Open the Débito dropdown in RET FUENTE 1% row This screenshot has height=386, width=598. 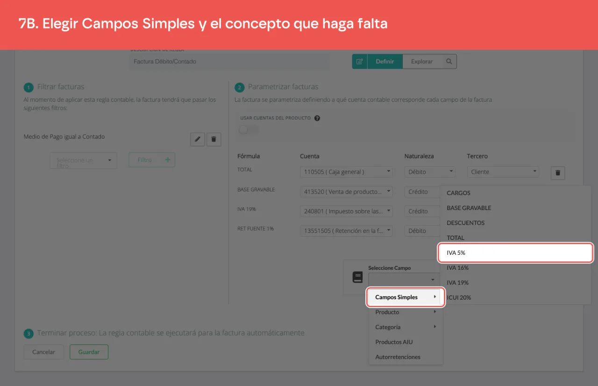[422, 231]
